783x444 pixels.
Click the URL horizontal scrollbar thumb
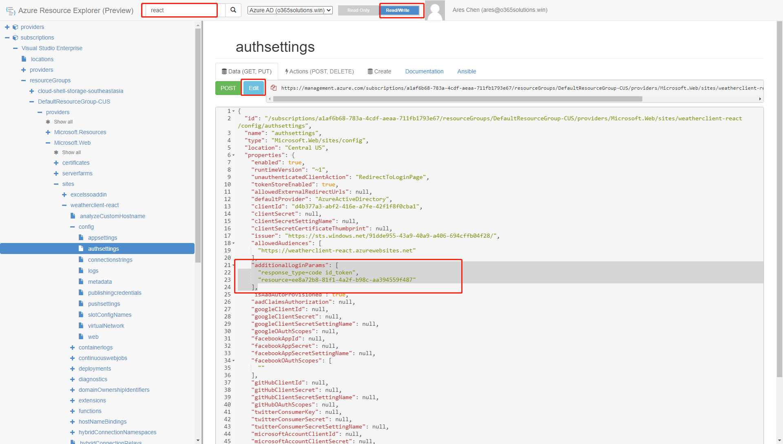tap(458, 99)
